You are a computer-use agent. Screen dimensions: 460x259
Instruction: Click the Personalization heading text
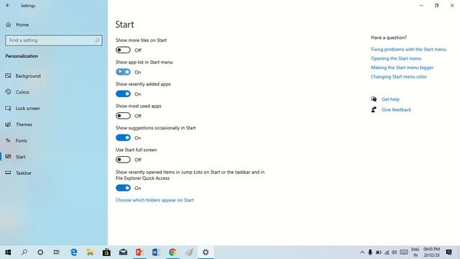coord(22,56)
